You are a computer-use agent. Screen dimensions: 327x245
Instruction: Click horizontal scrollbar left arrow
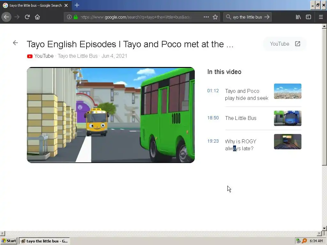pyautogui.click(x=2, y=233)
